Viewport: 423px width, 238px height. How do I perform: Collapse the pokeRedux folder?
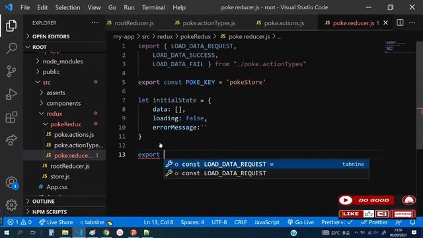65,124
